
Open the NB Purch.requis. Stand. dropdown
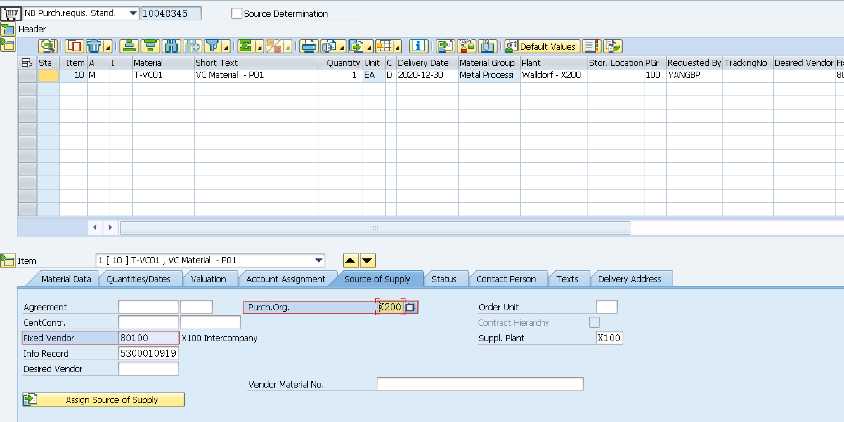coord(133,13)
